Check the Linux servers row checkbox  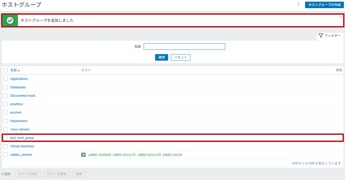5,129
